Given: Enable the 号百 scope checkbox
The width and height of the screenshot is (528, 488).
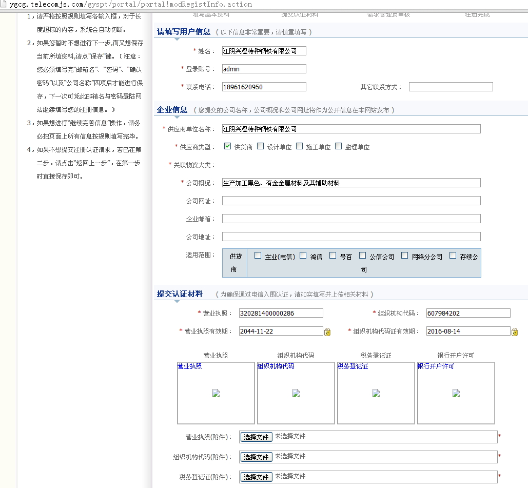Looking at the screenshot, I should [x=333, y=255].
